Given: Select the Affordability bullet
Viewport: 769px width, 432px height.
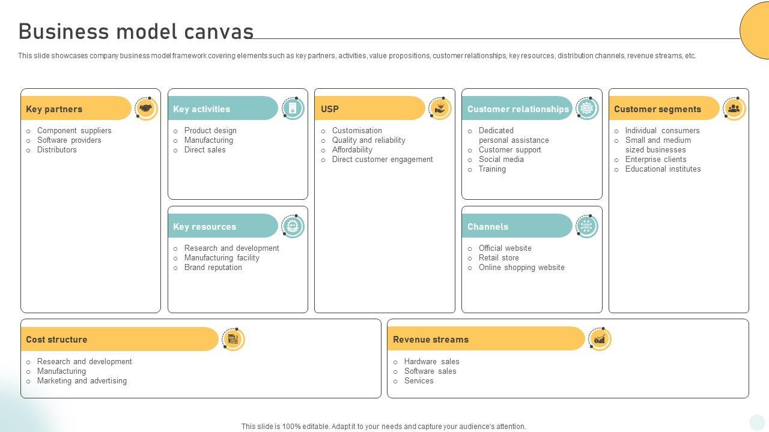Looking at the screenshot, I should pos(352,150).
